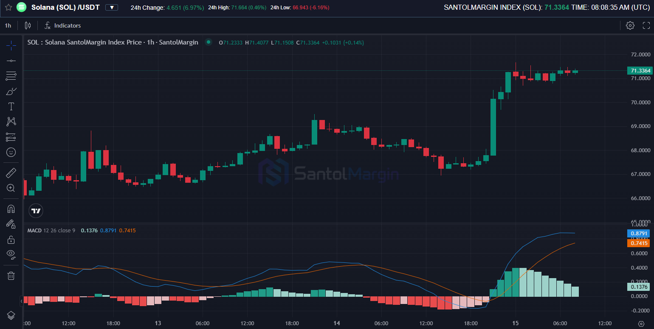The width and height of the screenshot is (654, 329).
Task: Click the blue 0.8791 scale label
Action: [639, 233]
